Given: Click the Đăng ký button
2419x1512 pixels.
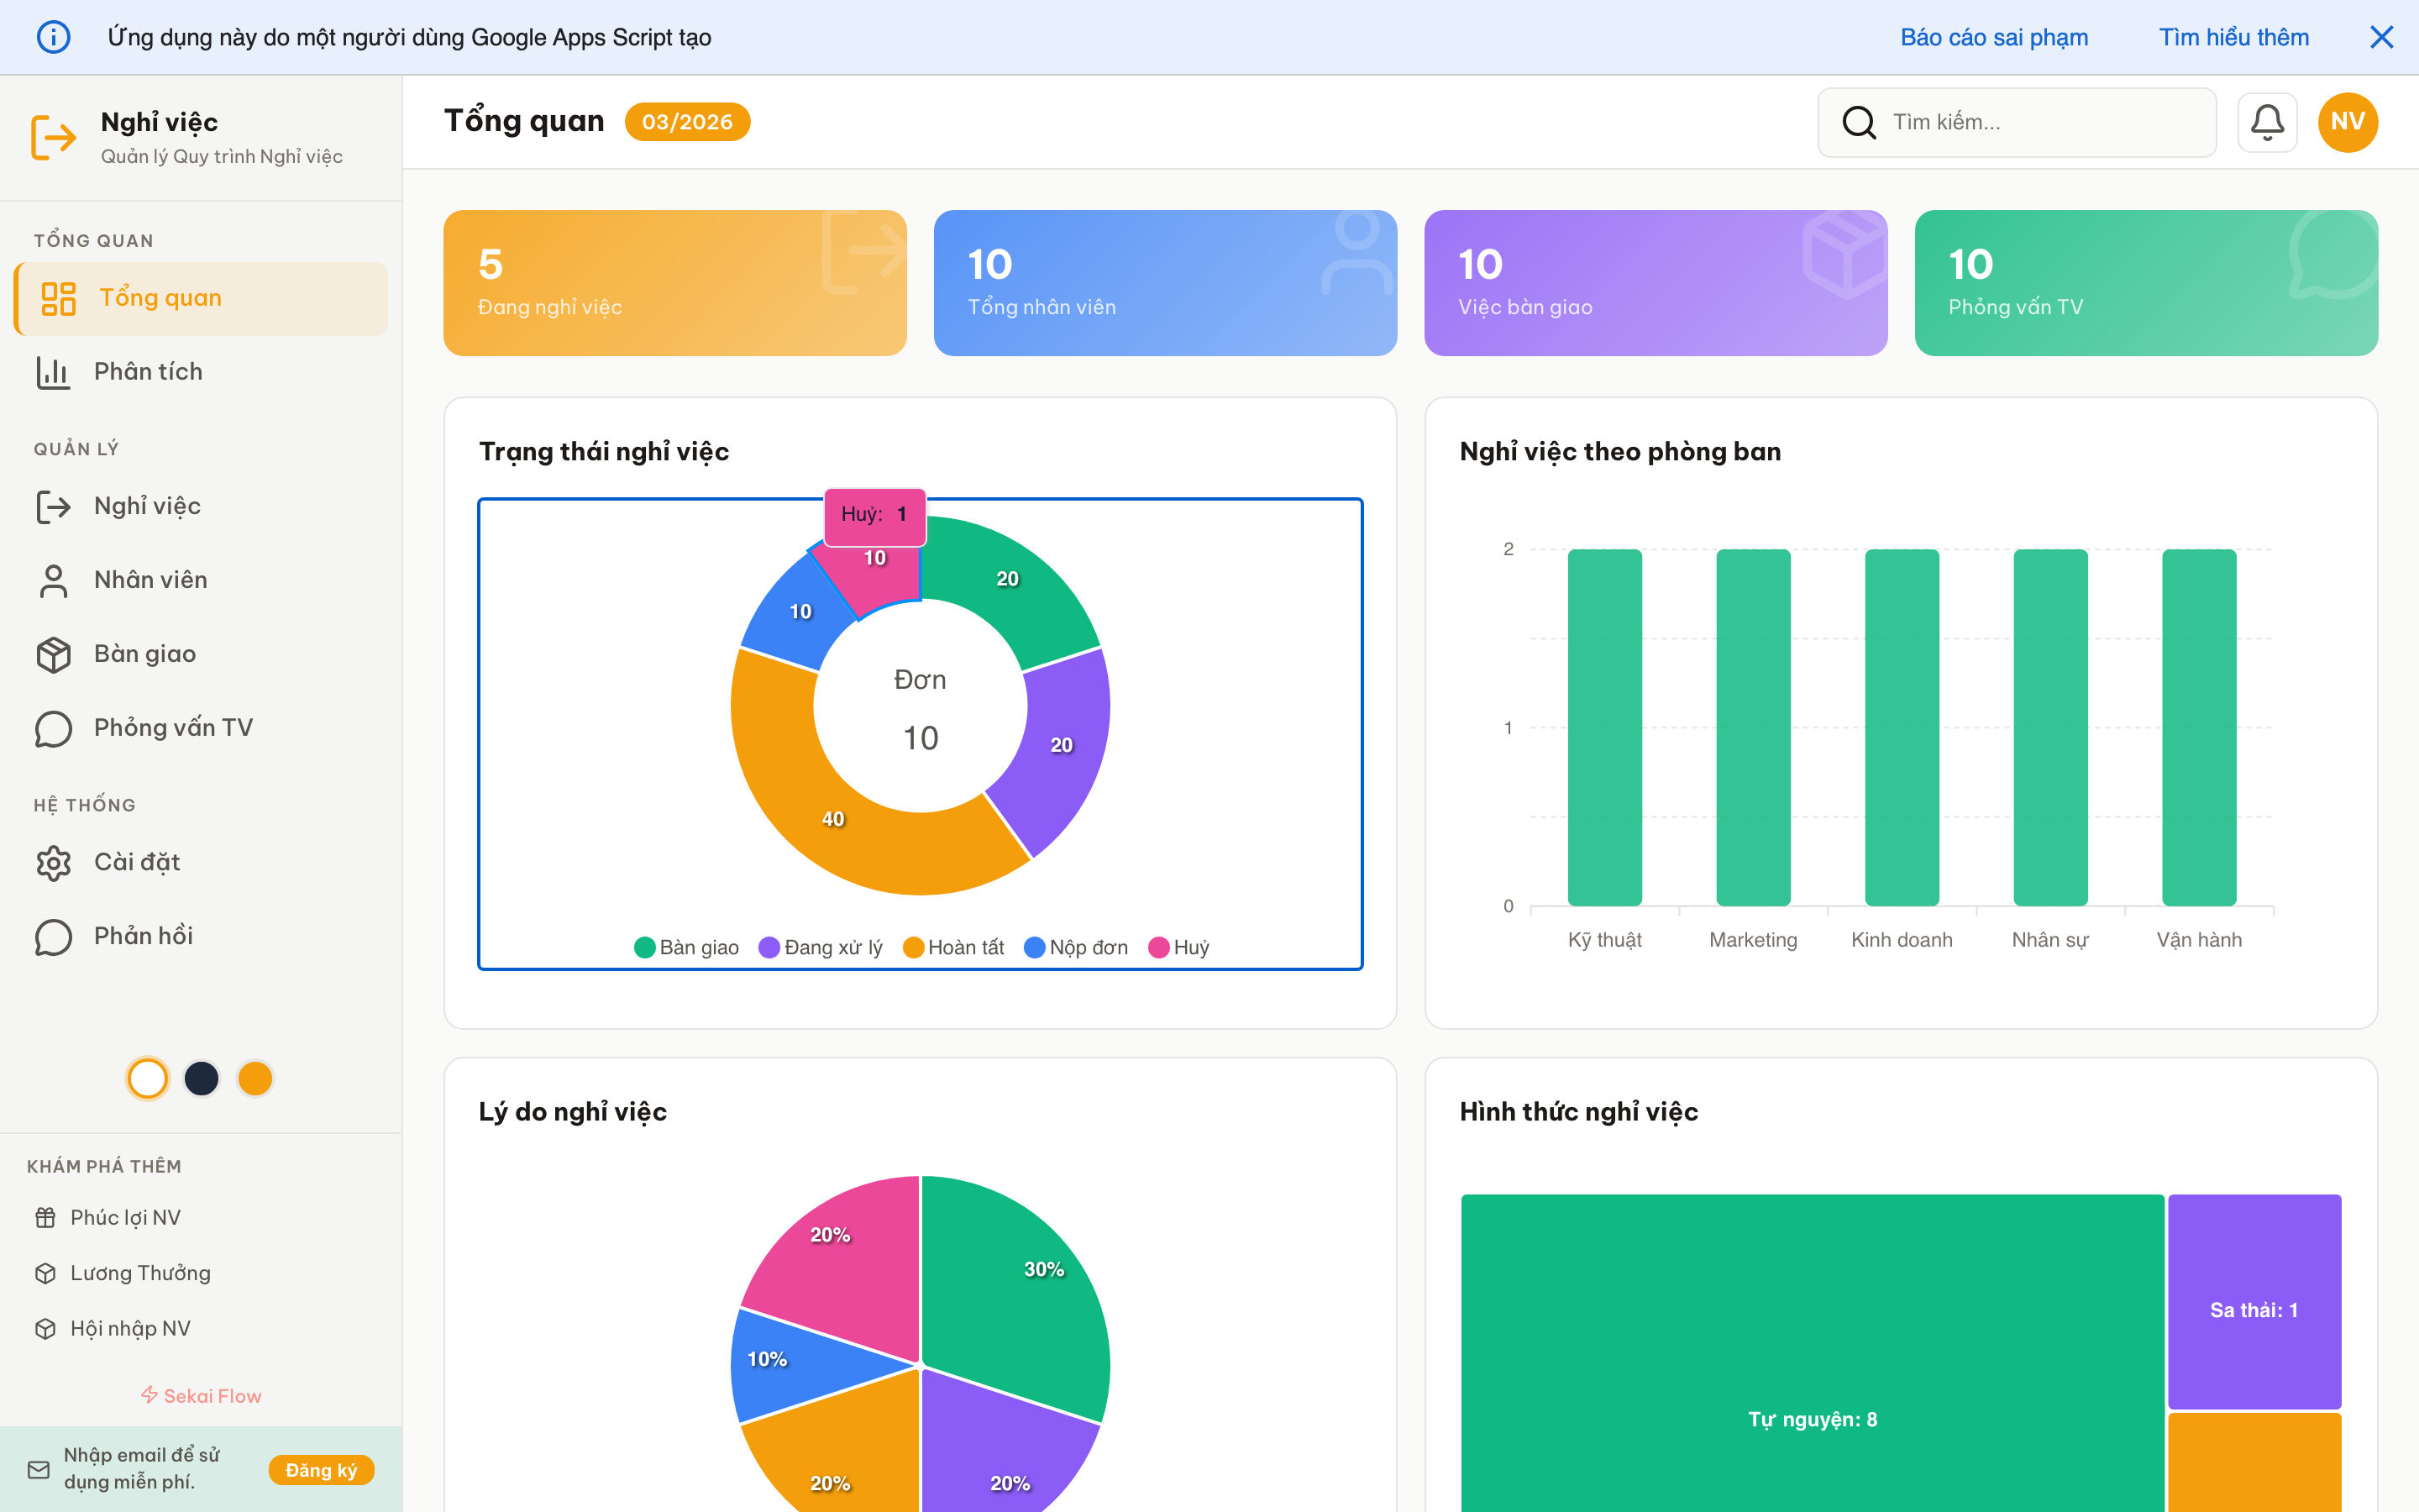Looking at the screenshot, I should click(x=321, y=1470).
